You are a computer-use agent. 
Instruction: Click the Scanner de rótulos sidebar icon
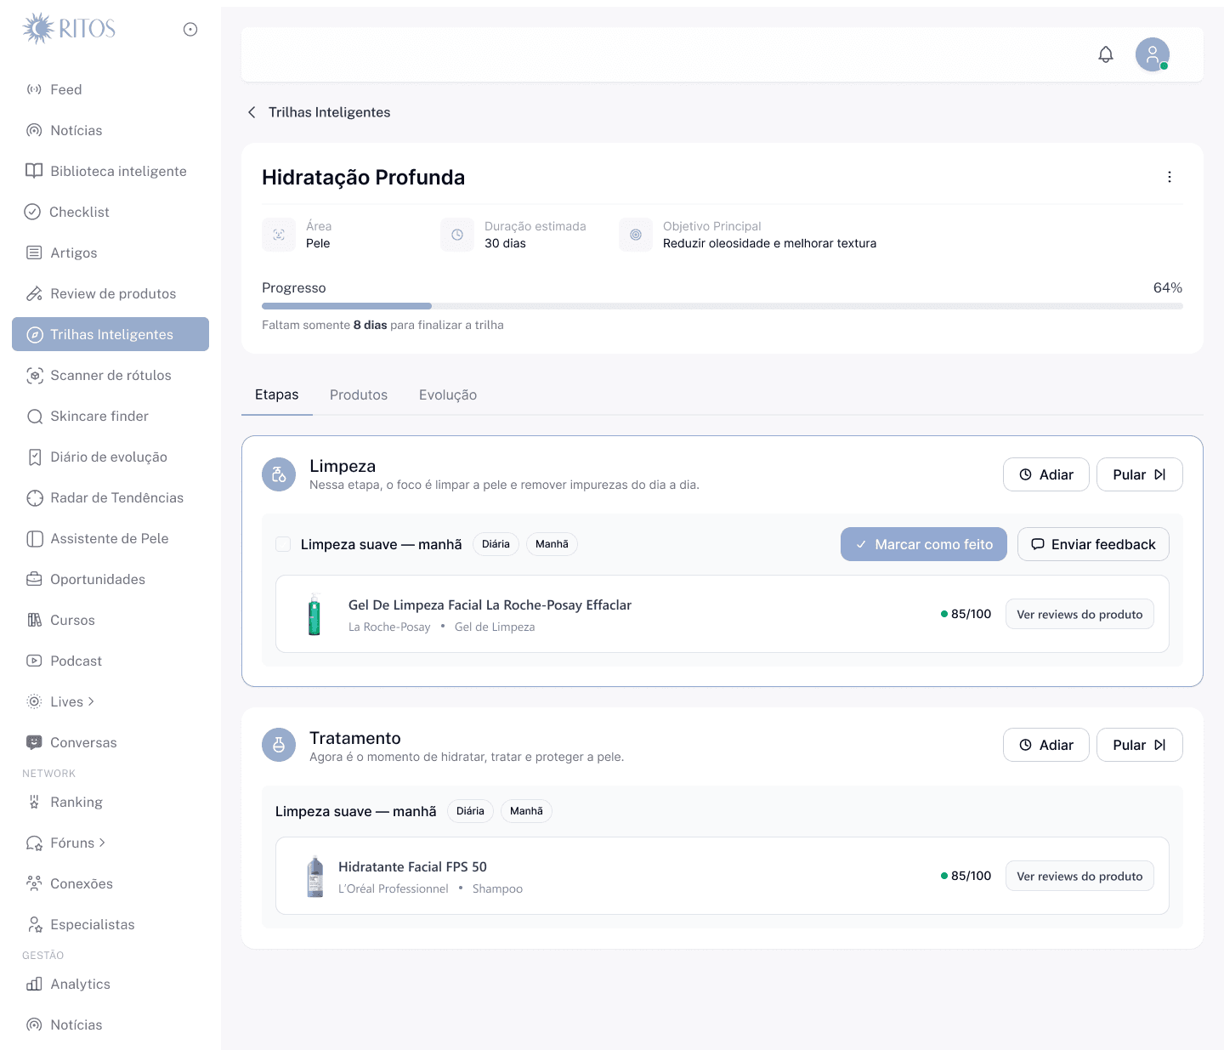click(35, 375)
